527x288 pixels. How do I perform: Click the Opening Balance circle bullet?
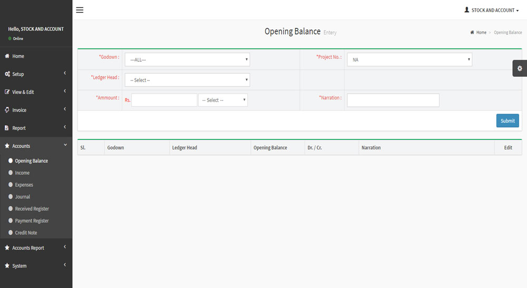click(x=11, y=161)
